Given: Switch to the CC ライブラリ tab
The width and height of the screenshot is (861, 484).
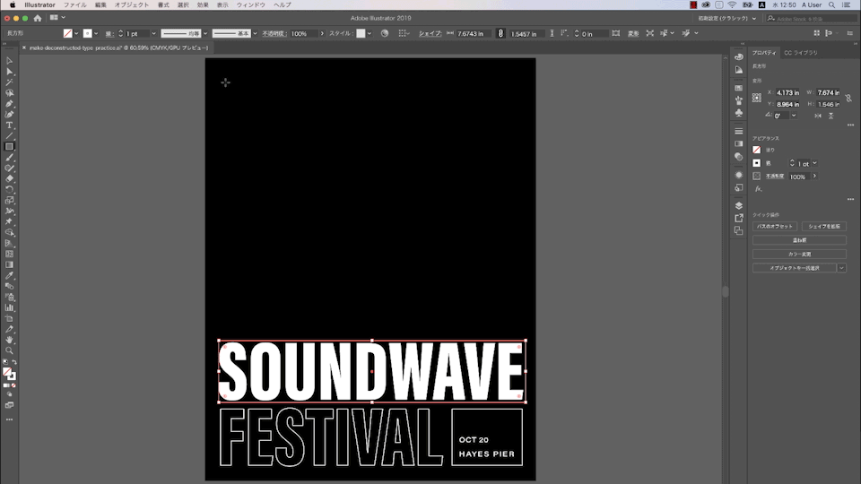Looking at the screenshot, I should [x=801, y=53].
